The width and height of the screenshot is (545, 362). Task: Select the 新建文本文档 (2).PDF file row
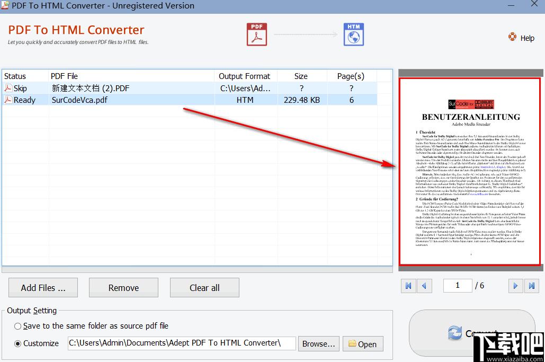[190, 88]
